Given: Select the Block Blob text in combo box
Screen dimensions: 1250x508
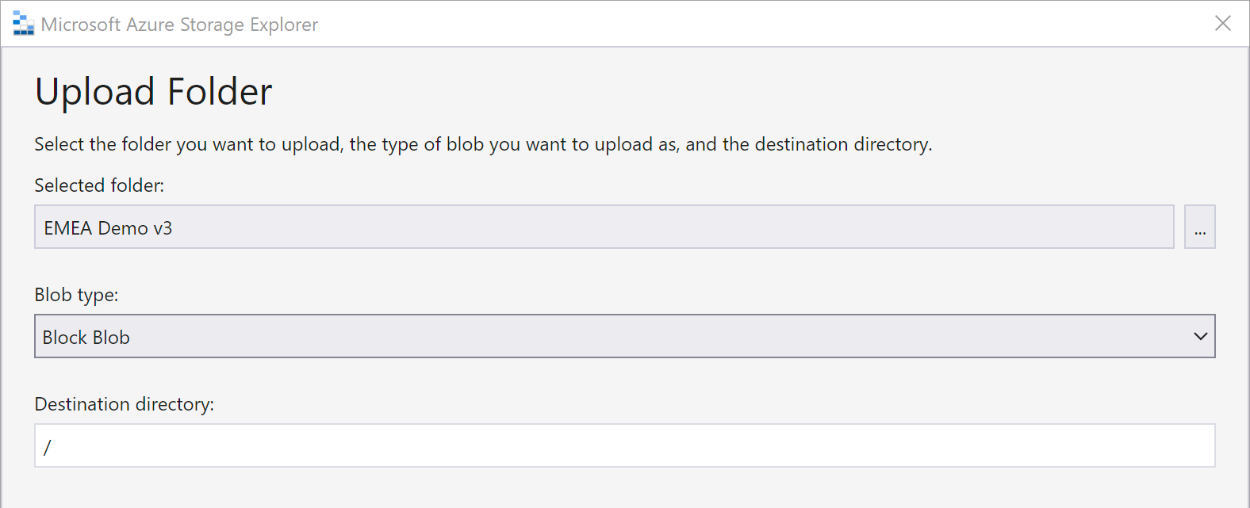Looking at the screenshot, I should click(86, 337).
